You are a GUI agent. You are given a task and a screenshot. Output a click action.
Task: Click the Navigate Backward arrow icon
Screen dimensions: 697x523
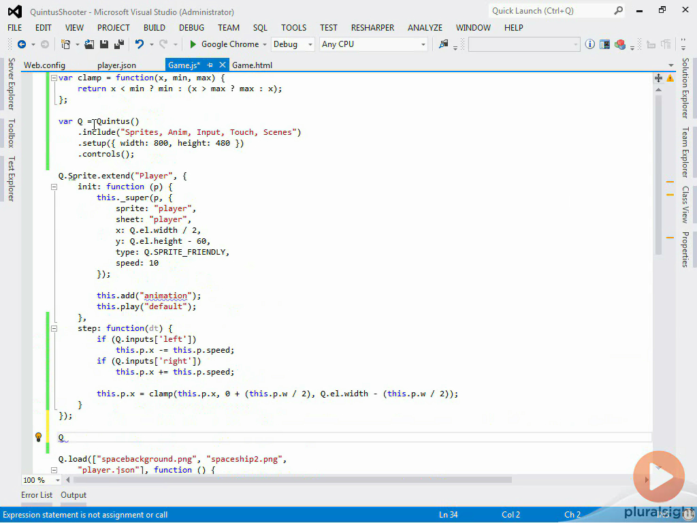click(21, 44)
